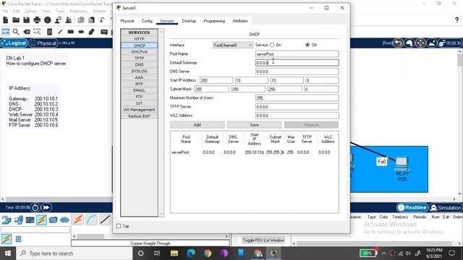Pick the Place Note tool
Image resolution: width=463 pixels, height=260 pixels.
pyautogui.click(x=50, y=32)
